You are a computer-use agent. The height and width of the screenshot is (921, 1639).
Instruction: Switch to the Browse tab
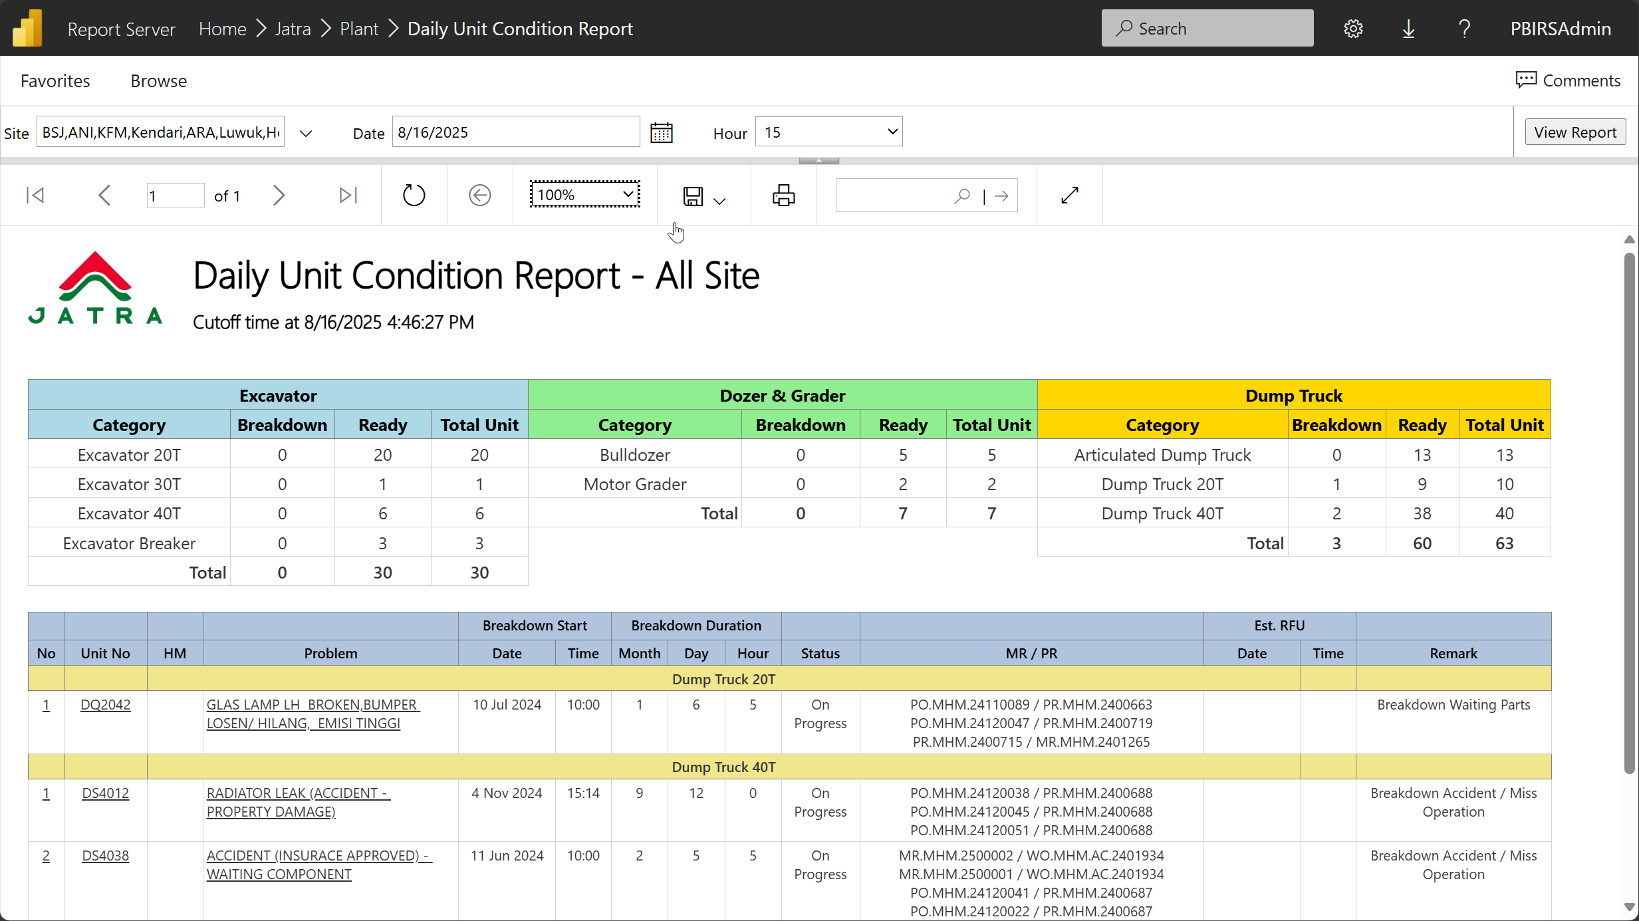[x=158, y=81]
